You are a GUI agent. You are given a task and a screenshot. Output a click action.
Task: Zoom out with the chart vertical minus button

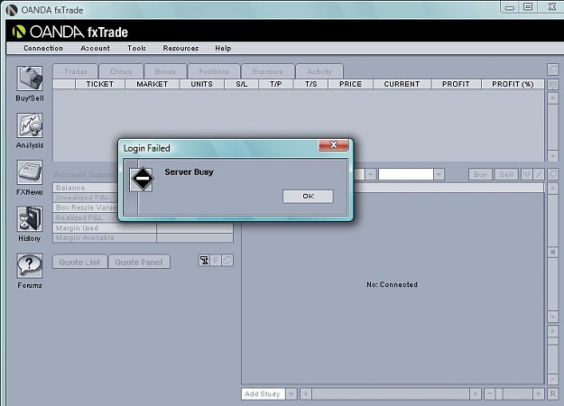point(552,379)
